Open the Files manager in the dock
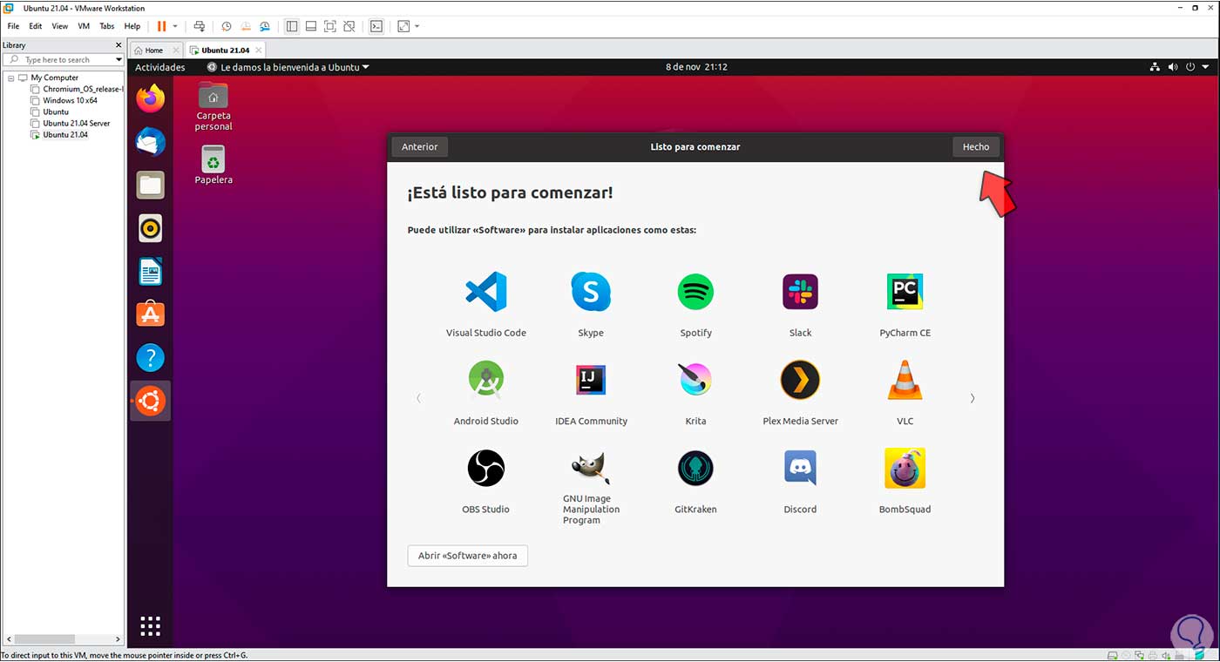The image size is (1220, 662). 151,185
